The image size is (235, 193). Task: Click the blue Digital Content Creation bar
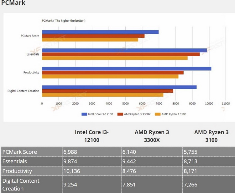119,87
